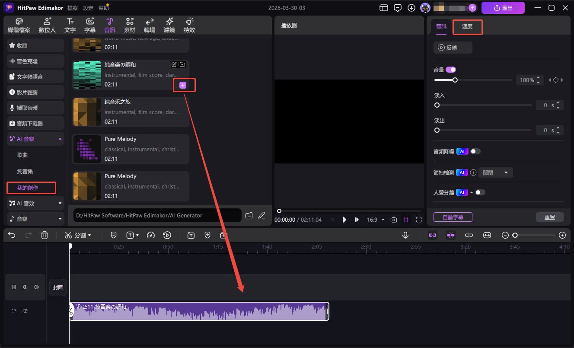The image size is (574, 348).
Task: Click the play button in the player
Action: (344, 220)
